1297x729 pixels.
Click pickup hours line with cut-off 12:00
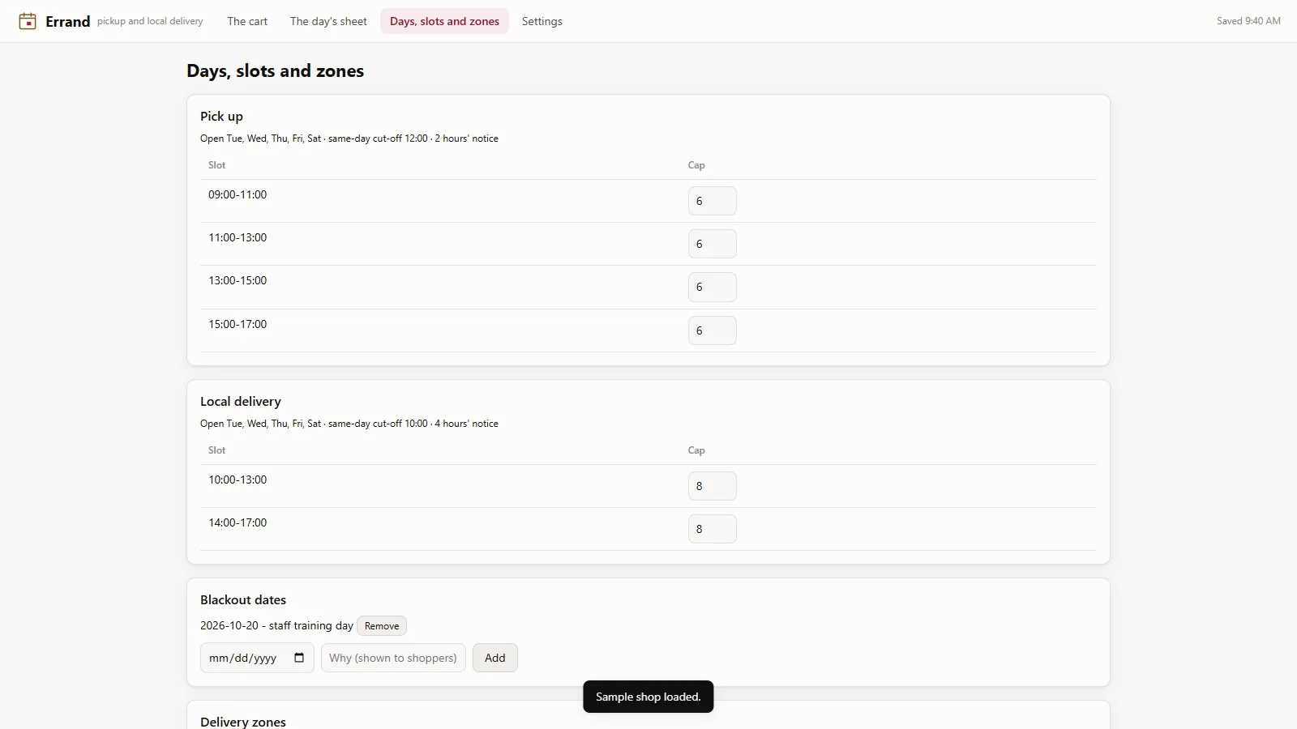[x=349, y=139]
